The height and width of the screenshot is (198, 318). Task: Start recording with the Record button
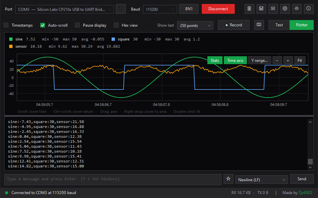click(234, 25)
